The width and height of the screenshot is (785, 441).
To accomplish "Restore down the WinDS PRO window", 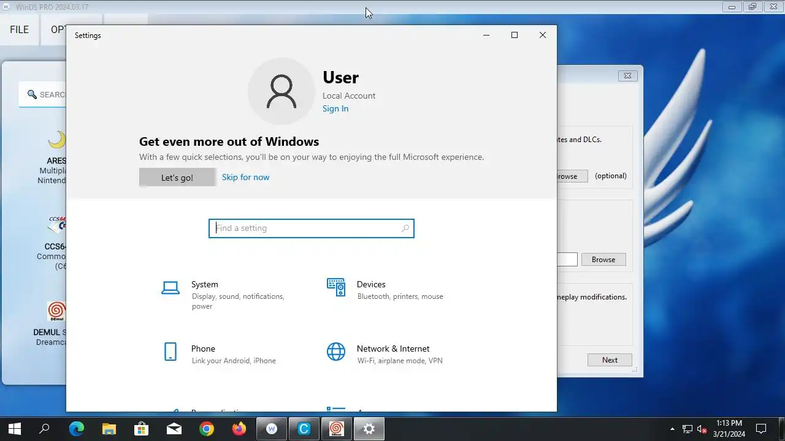I will click(752, 7).
